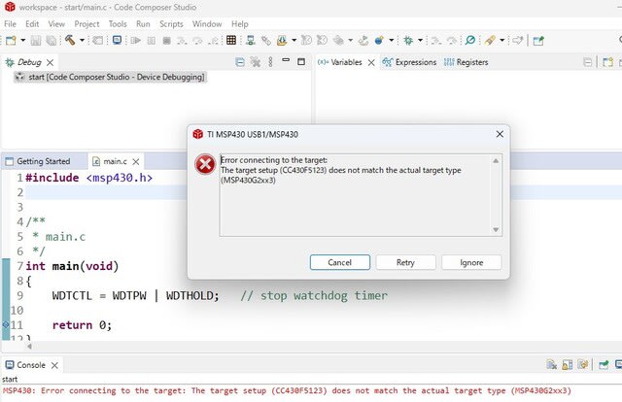
Task: Click the yellow highlighter toolbar icon
Action: click(x=490, y=40)
